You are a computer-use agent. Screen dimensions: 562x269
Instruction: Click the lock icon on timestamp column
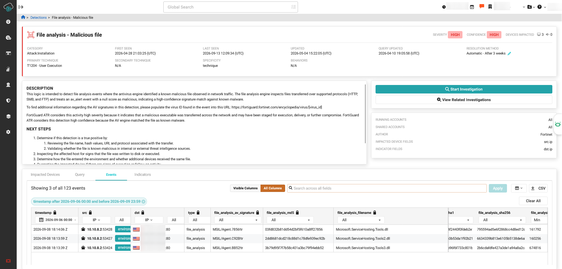click(55, 213)
